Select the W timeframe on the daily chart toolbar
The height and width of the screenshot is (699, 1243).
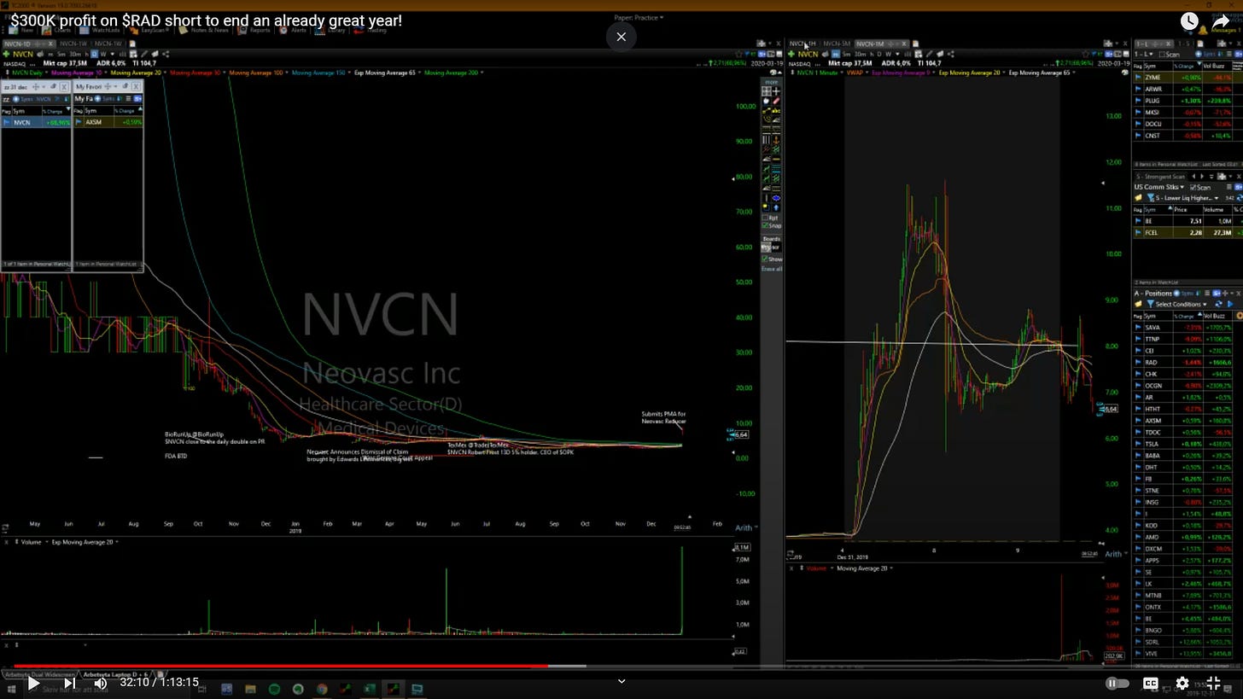click(x=103, y=54)
